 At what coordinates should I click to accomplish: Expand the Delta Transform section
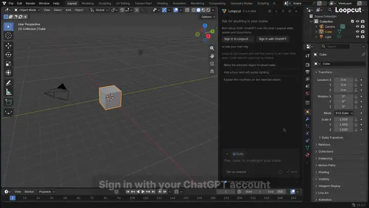332,138
